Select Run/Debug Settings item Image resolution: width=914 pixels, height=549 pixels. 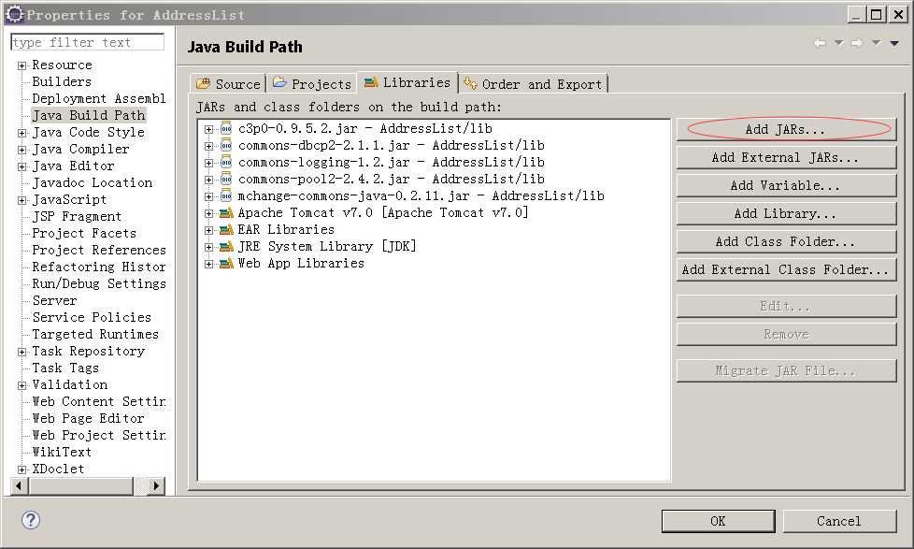tap(99, 284)
